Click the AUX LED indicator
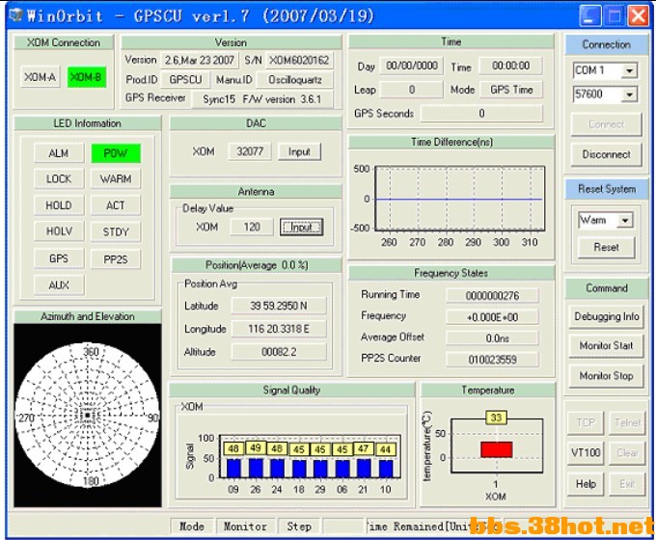656x540 pixels. [x=59, y=285]
